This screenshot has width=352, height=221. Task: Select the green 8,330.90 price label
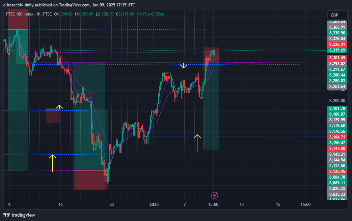[x=337, y=33]
